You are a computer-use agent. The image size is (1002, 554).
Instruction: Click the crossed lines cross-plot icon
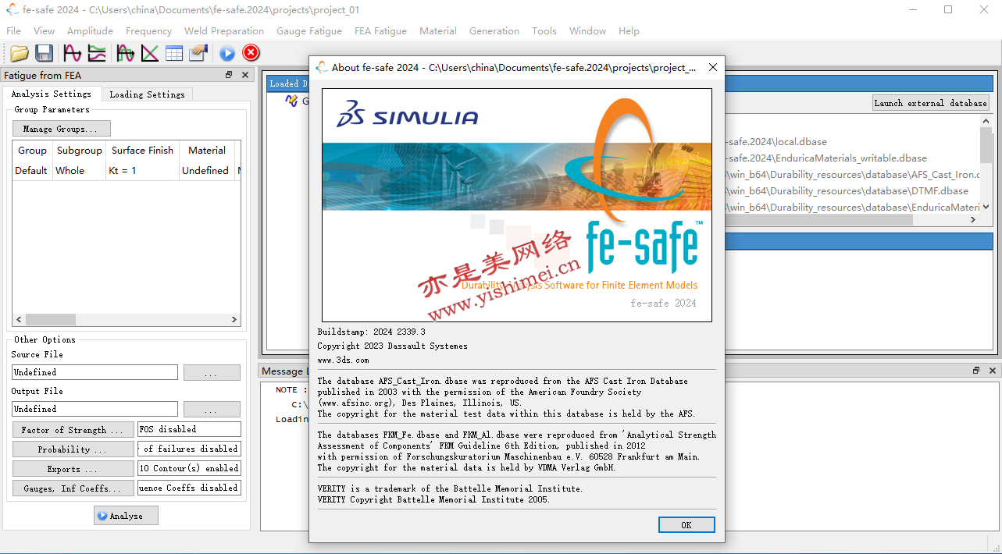coord(149,53)
